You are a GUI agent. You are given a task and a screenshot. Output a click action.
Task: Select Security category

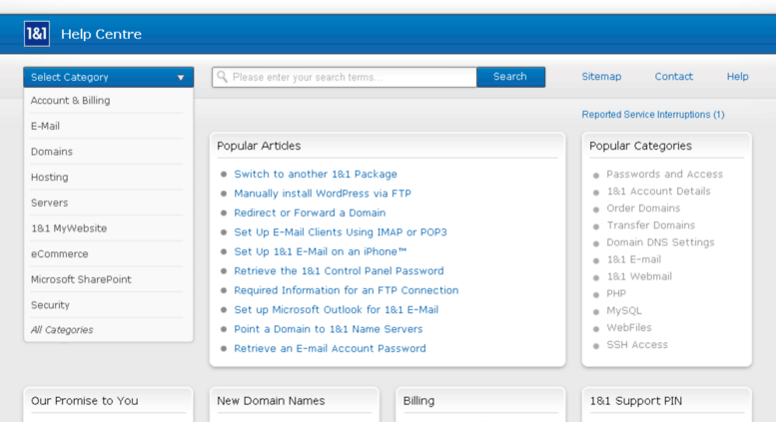click(50, 305)
